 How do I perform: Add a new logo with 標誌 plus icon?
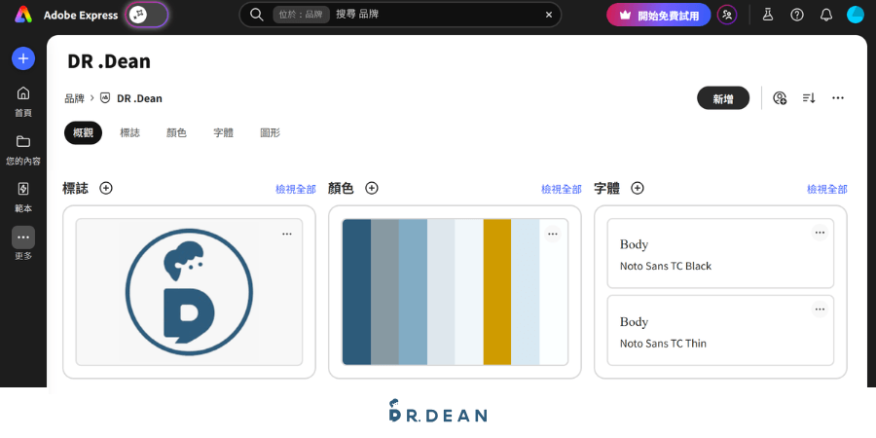coord(106,188)
